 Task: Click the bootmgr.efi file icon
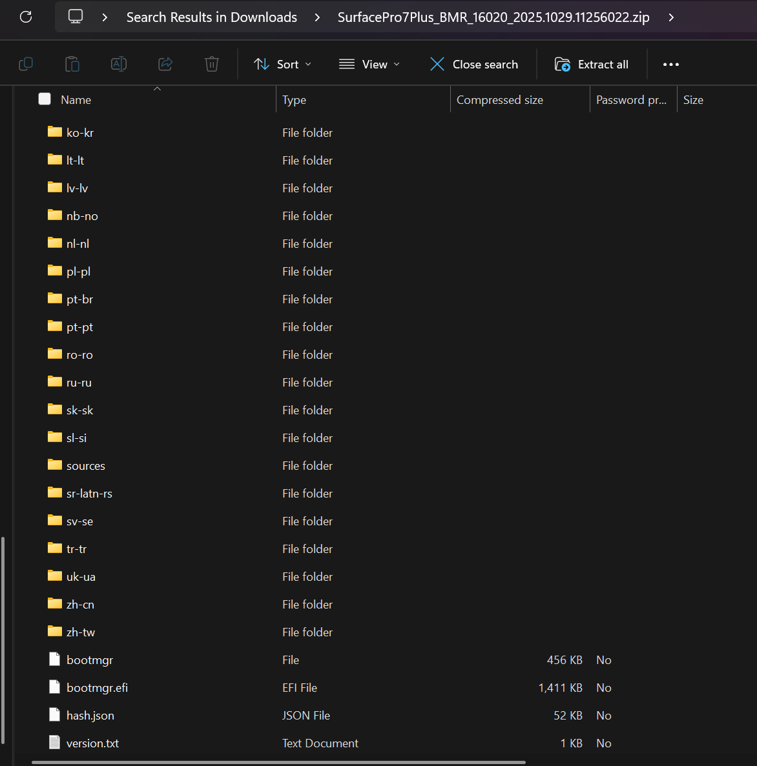tap(55, 687)
